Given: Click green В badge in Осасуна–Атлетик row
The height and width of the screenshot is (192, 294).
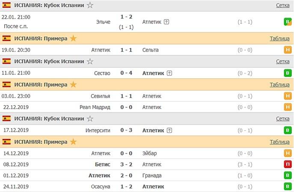Looking at the screenshot, I should coord(288,186).
